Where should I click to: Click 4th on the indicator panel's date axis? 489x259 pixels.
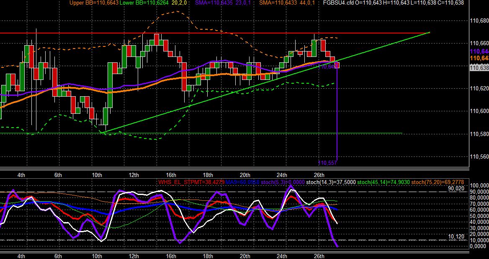[x=21, y=256]
